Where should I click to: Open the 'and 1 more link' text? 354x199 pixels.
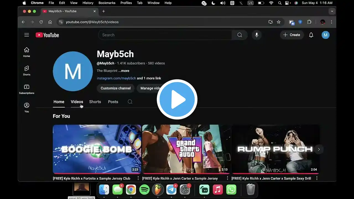(149, 78)
